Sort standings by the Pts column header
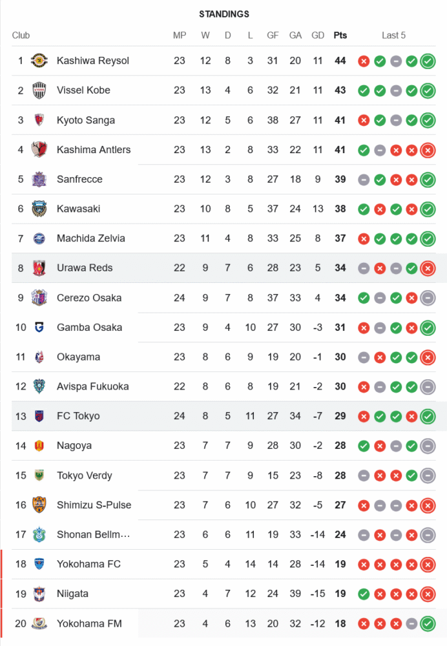Screen dimensions: 447x646 tap(340, 36)
